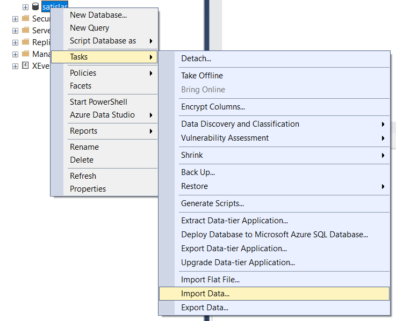Refresh the database node

tap(104, 176)
